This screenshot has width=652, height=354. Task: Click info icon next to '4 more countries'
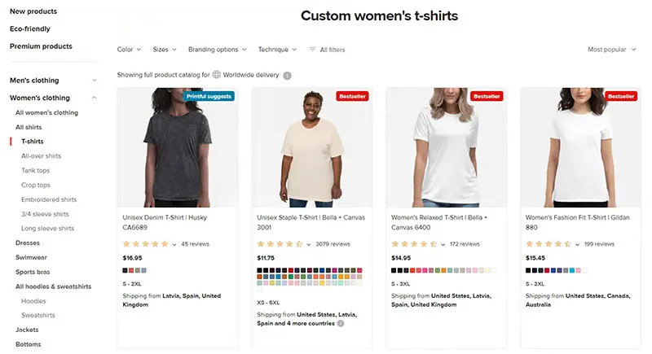click(341, 323)
